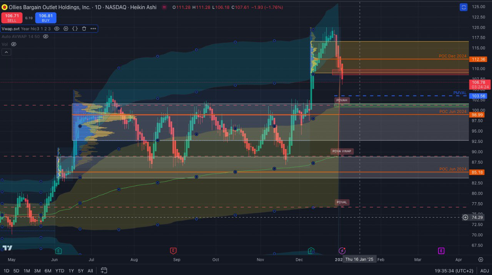This screenshot has height=275, width=492.
Task: Click the 98.99 POC price label
Action: click(x=478, y=115)
